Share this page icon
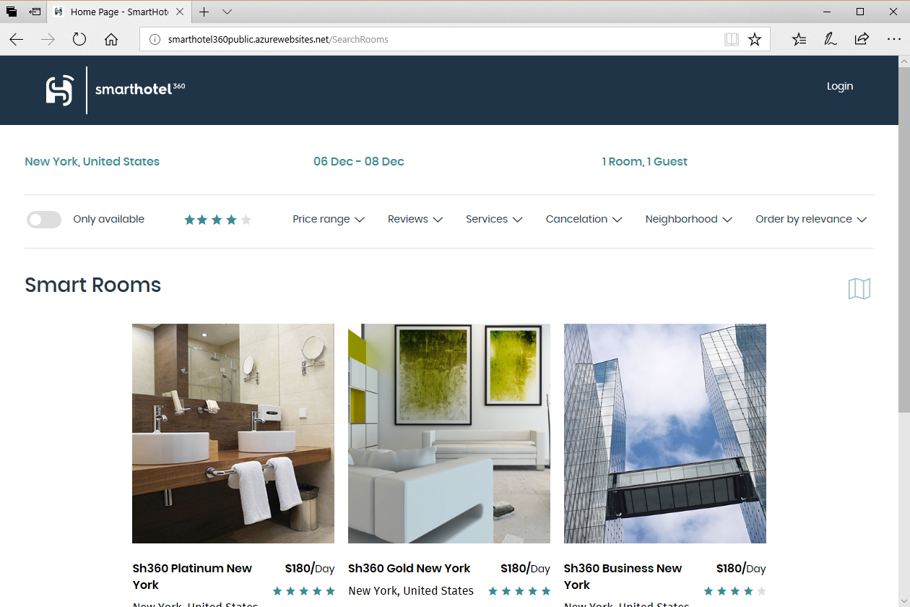 click(x=862, y=40)
